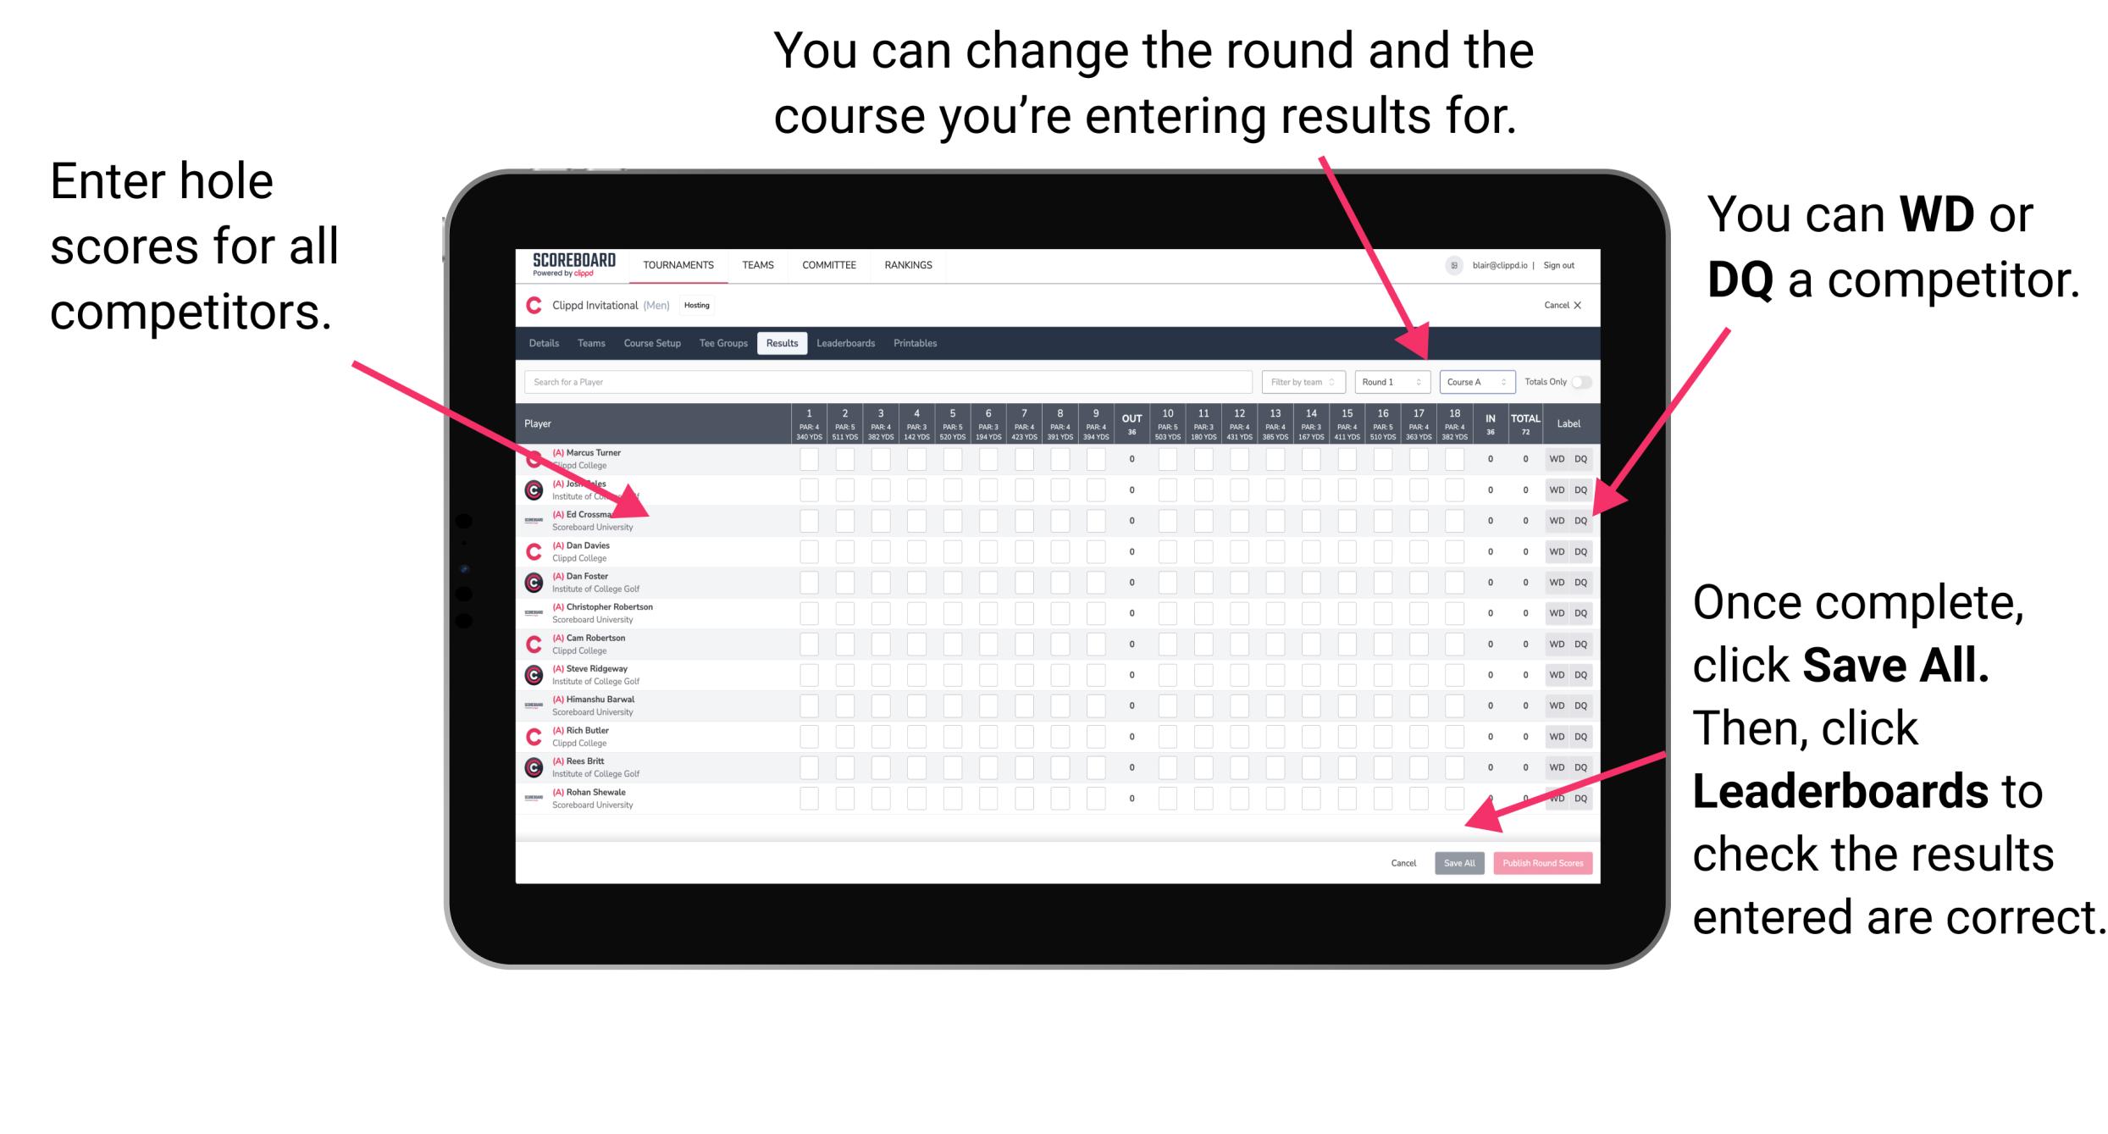Click Save All button
Screen dimensions: 2108x1134
coord(1459,863)
